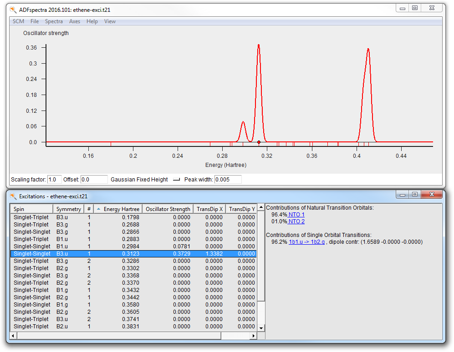Select the excitation row with energy 0.2688
454x352 pixels.
coord(133,225)
